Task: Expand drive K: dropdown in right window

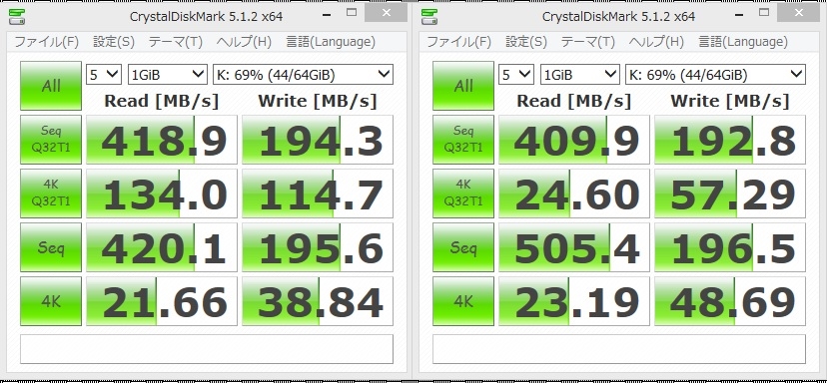Action: tap(716, 75)
